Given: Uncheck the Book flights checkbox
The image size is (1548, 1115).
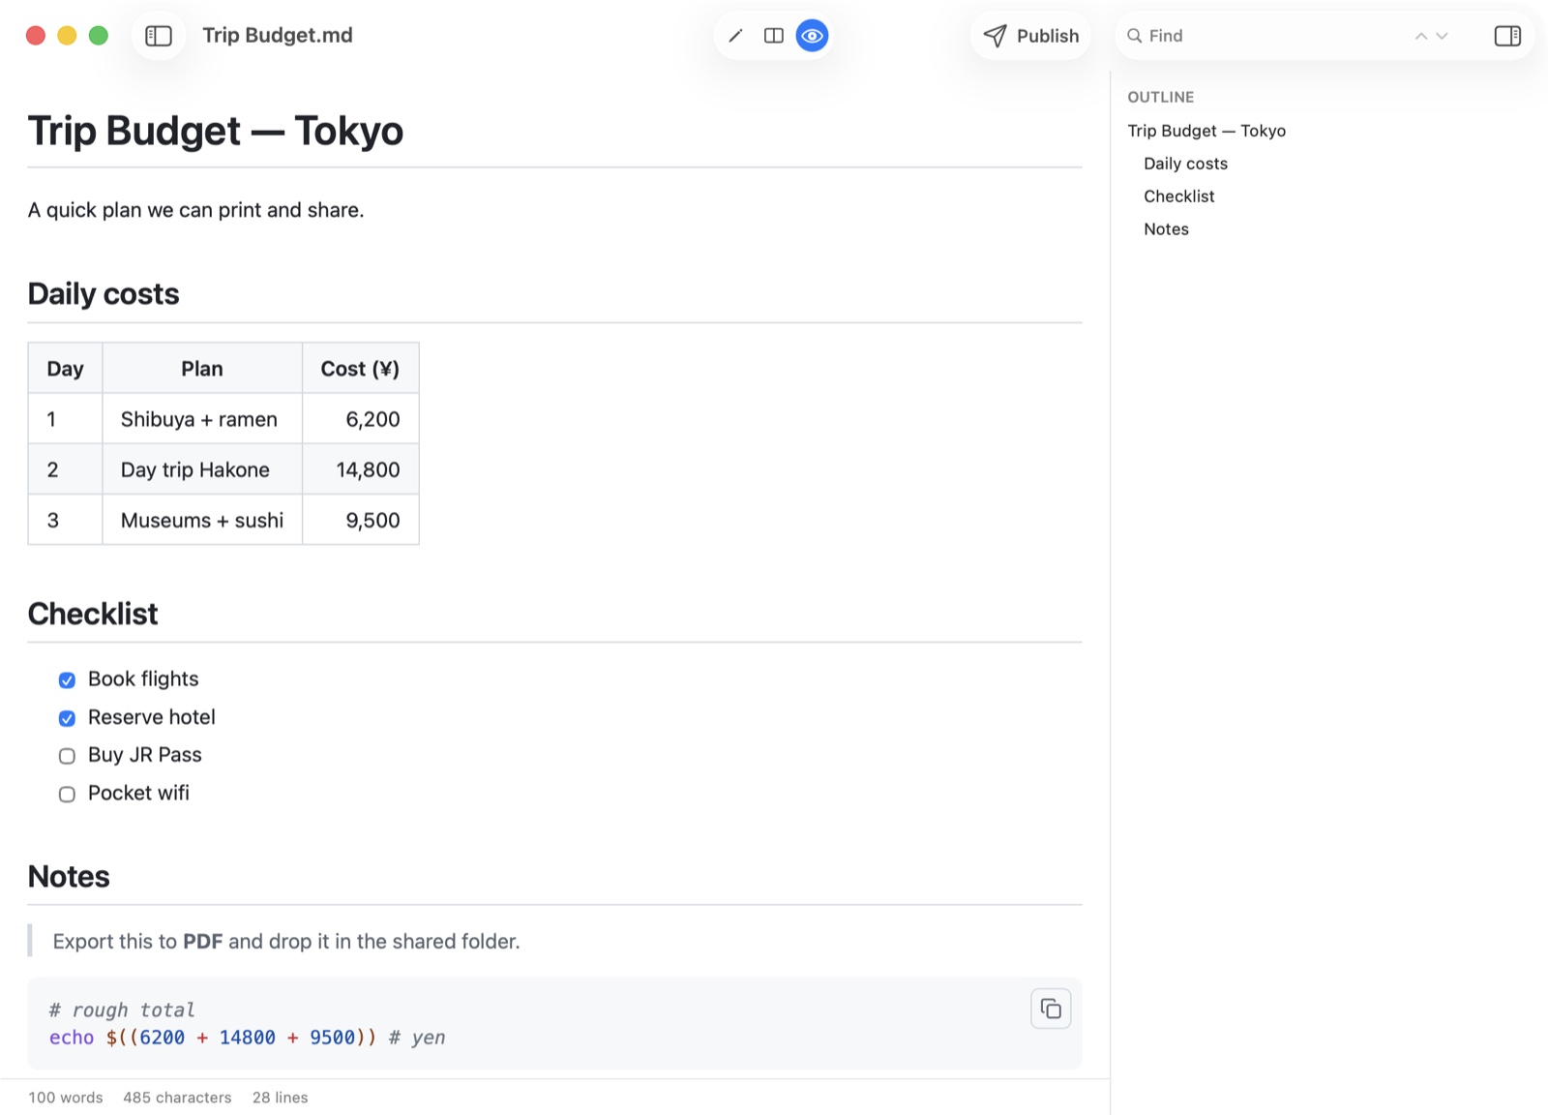Looking at the screenshot, I should (x=67, y=680).
